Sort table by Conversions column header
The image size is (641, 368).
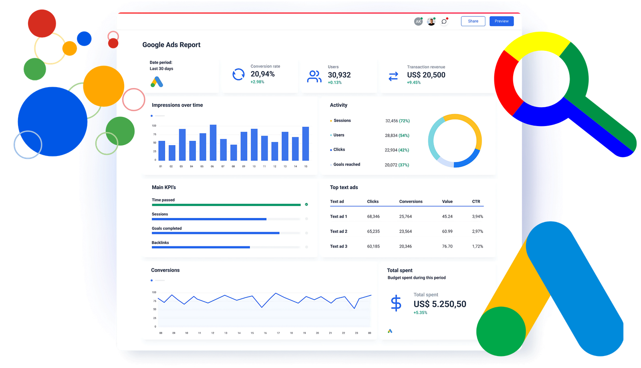[411, 202]
